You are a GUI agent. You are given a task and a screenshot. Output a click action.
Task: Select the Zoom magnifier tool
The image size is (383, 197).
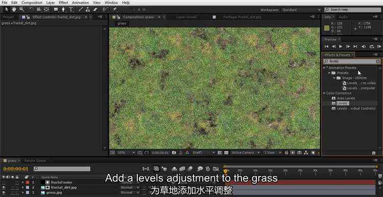[x=21, y=10]
